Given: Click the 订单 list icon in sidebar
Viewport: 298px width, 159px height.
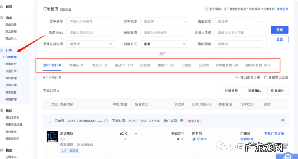Looking at the screenshot, I should point(2,50).
